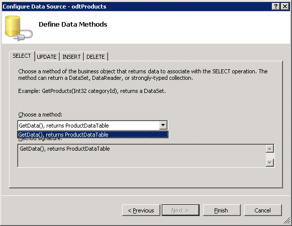Screen dimensions: 292x226
Task: Close the Configure Data Source dialog
Action: pyautogui.click(x=285, y=7)
